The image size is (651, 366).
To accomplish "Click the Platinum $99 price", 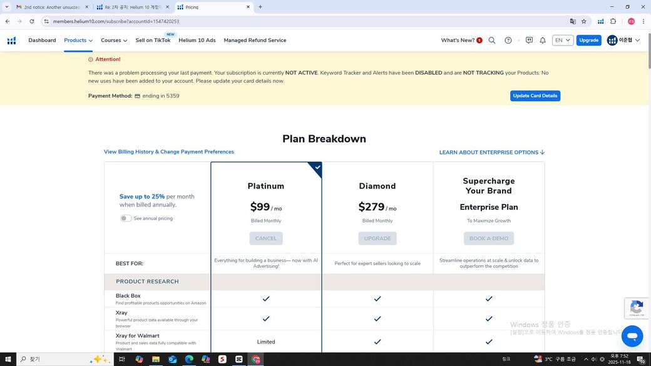I will pyautogui.click(x=265, y=206).
